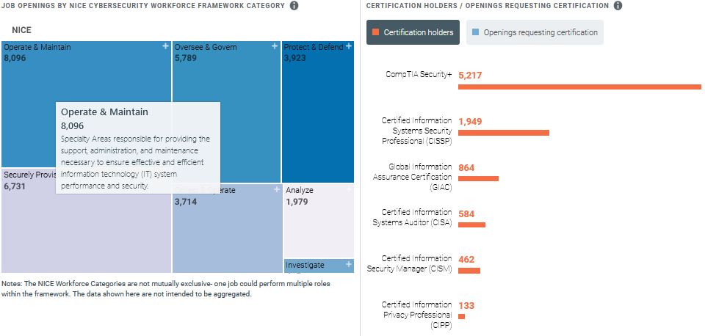
Task: Click the CISA certification holders bar
Action: pyautogui.click(x=471, y=224)
